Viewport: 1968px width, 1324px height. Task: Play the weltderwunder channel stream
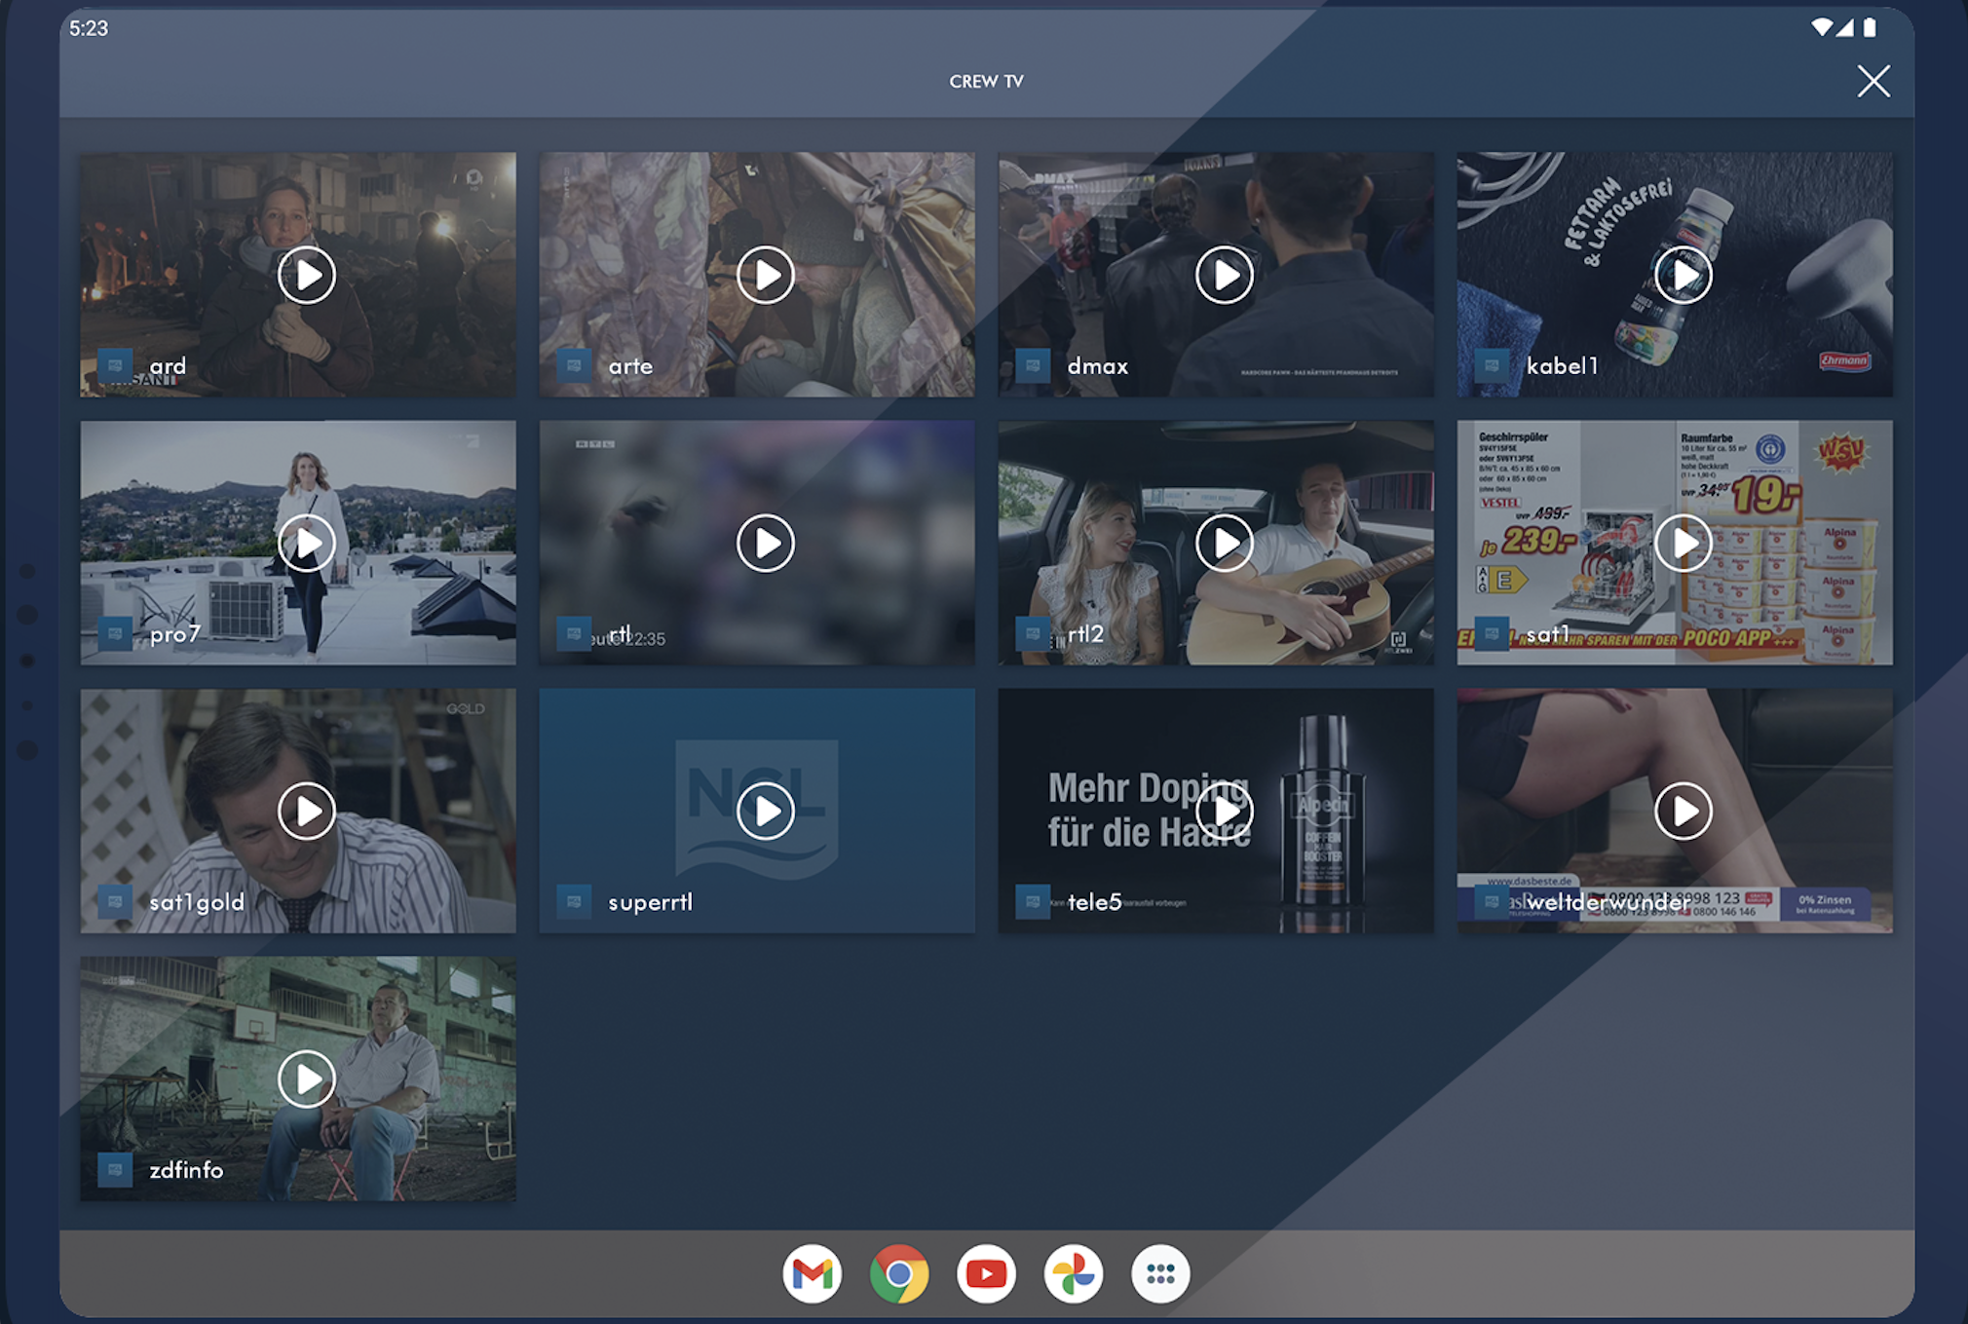click(x=1684, y=812)
